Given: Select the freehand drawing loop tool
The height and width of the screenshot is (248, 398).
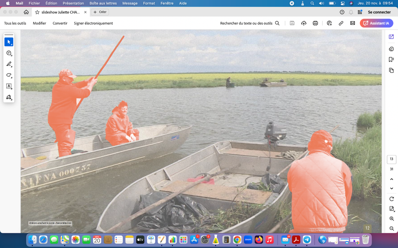Looking at the screenshot, I should point(9,75).
